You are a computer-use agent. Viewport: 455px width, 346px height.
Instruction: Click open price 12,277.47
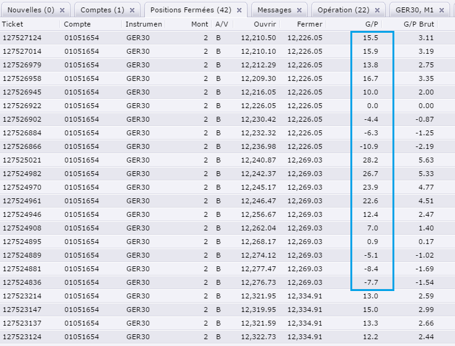(258, 269)
